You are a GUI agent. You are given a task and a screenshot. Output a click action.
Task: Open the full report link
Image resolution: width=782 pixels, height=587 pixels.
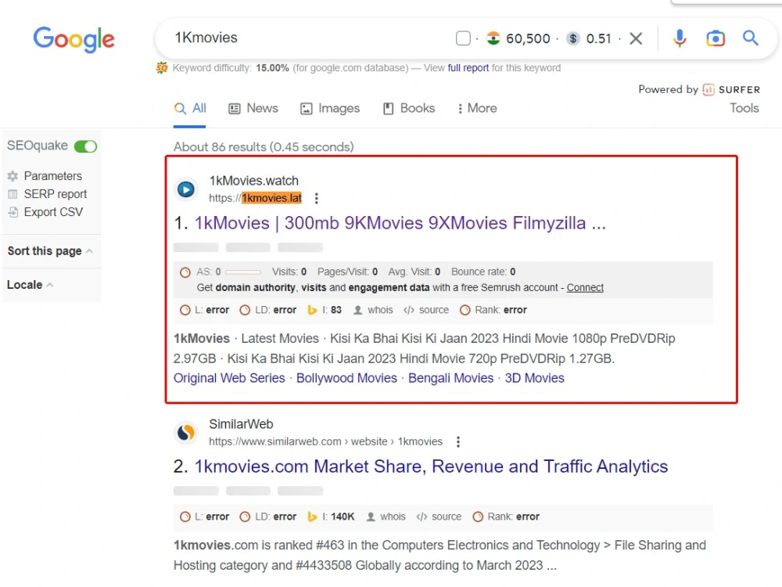click(468, 68)
